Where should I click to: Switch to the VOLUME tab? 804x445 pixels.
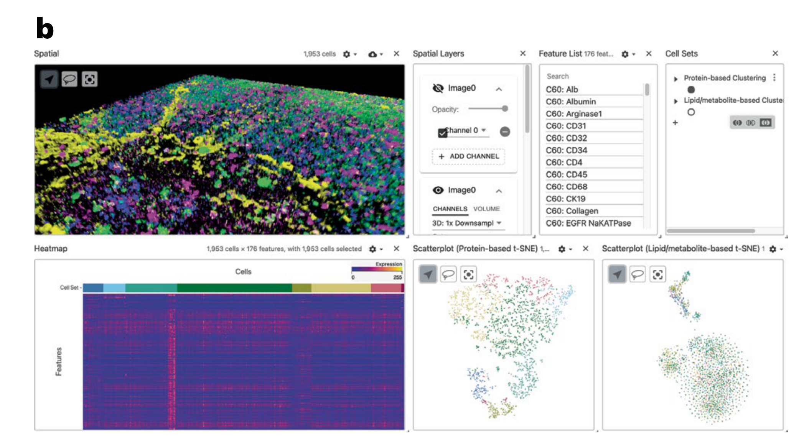coord(486,209)
